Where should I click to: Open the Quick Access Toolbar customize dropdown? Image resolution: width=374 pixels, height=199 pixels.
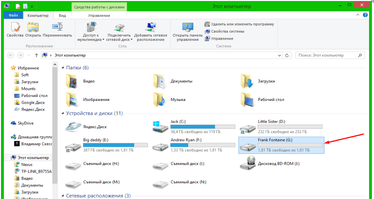[x=32, y=6]
